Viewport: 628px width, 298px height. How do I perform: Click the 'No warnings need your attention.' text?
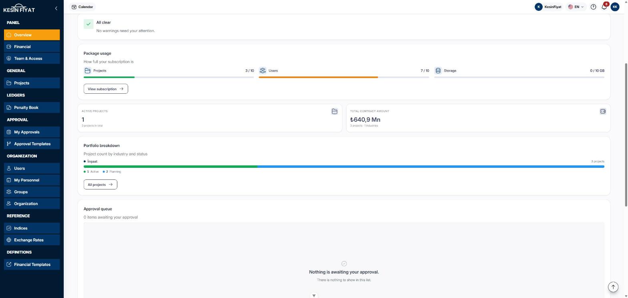[x=126, y=31]
